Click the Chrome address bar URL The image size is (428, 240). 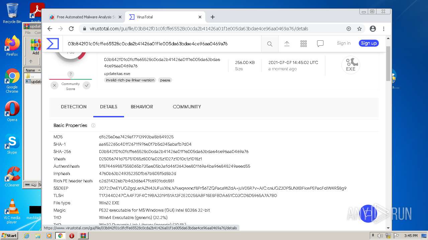(199, 29)
